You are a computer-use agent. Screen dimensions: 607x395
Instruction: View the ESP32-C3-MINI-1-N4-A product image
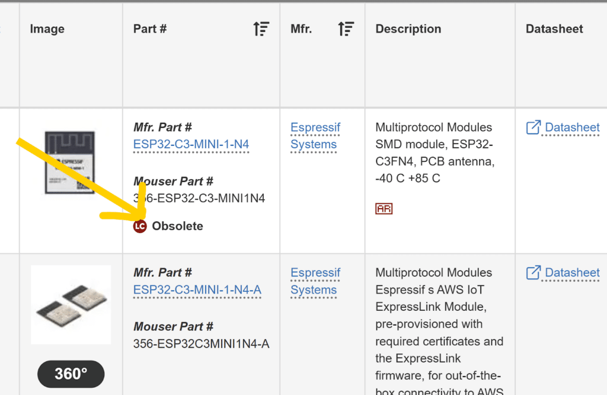(71, 305)
